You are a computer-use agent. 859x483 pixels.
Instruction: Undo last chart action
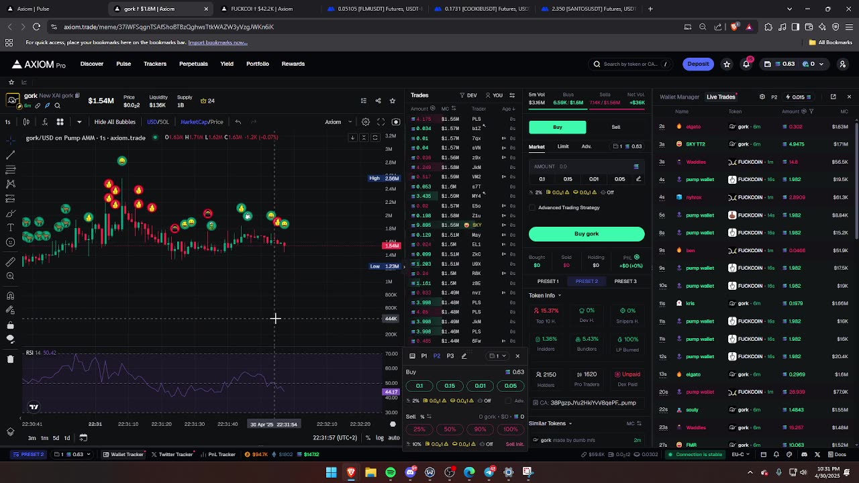pos(238,122)
